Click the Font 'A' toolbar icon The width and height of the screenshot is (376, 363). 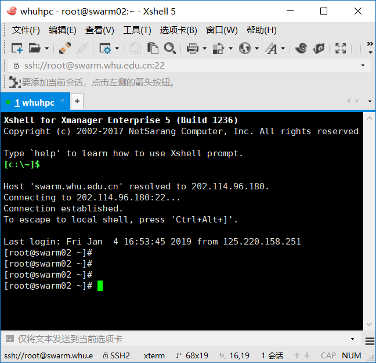coord(272,48)
